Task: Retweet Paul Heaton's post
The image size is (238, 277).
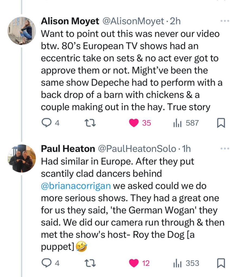Action: [89, 263]
